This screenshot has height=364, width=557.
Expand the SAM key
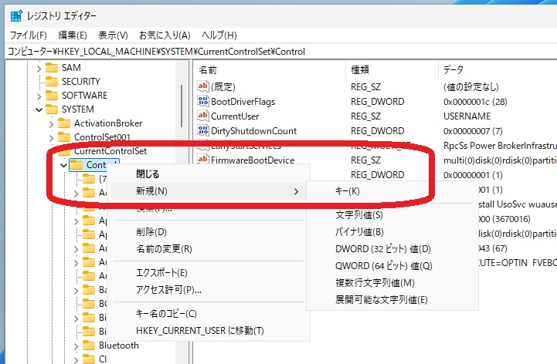click(x=39, y=68)
